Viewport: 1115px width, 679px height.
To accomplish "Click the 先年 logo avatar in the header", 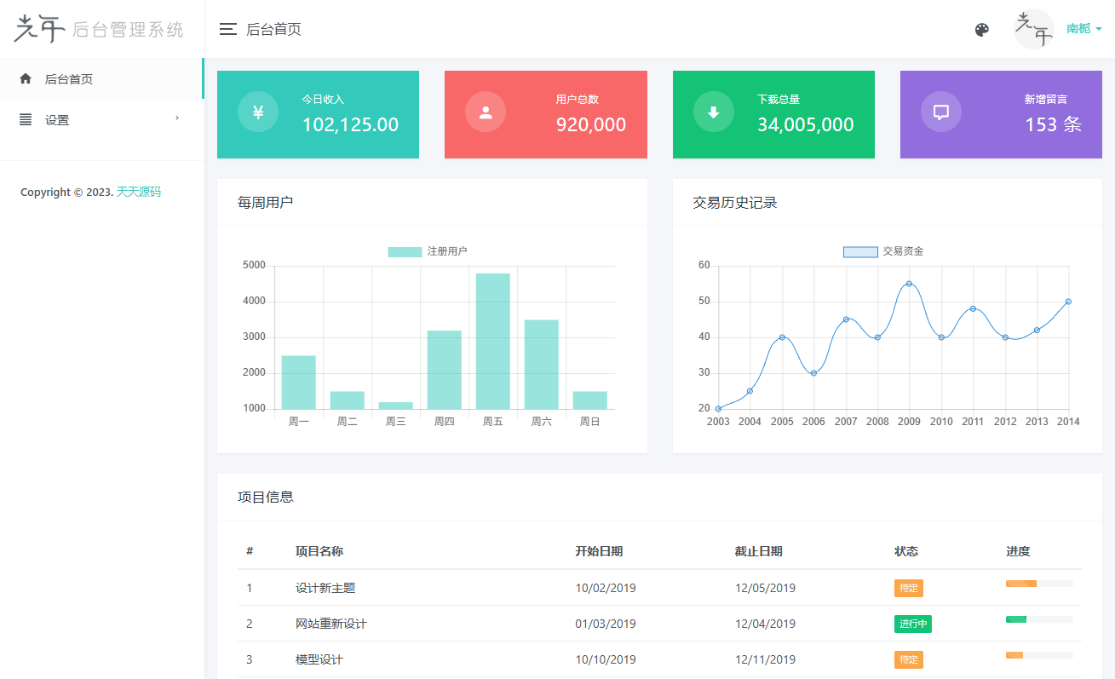I will tap(1032, 28).
